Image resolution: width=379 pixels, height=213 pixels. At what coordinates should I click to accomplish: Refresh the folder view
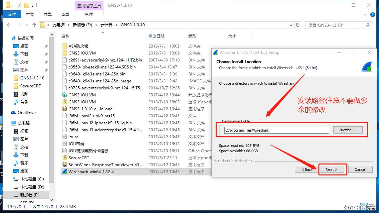click(298, 25)
